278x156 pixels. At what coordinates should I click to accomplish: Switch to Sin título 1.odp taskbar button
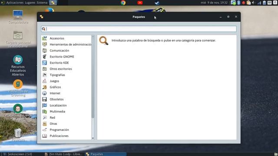pyautogui.click(x=63, y=154)
